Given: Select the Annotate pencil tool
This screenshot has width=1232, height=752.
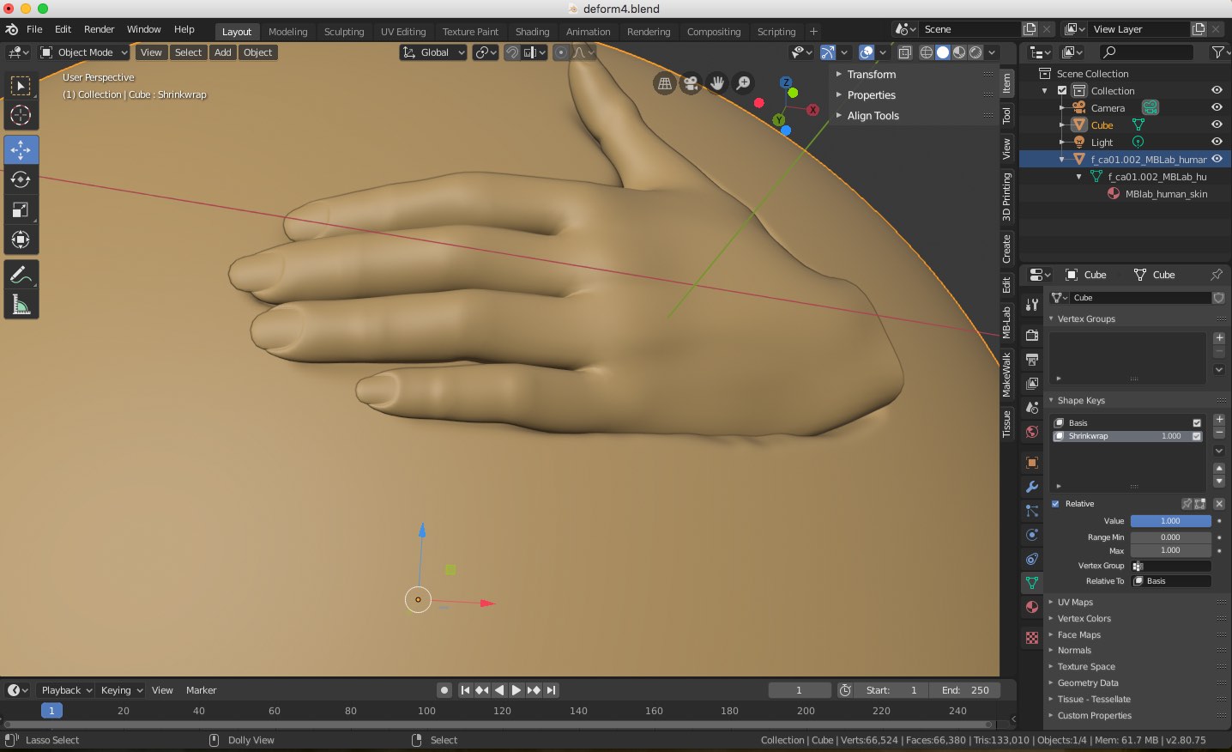Looking at the screenshot, I should click(21, 275).
